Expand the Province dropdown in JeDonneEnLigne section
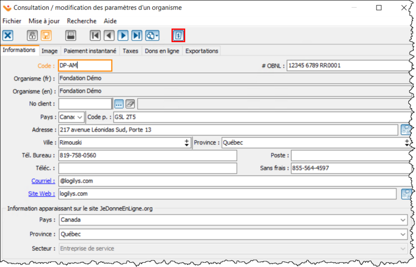The width and height of the screenshot is (416, 267). 402,234
